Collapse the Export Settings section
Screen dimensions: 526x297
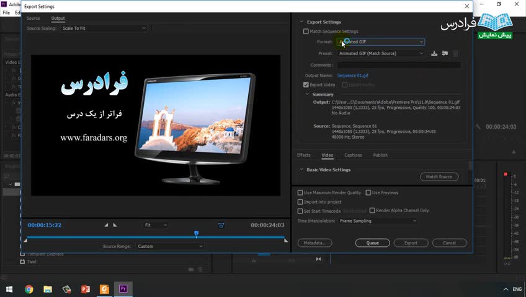click(x=301, y=22)
